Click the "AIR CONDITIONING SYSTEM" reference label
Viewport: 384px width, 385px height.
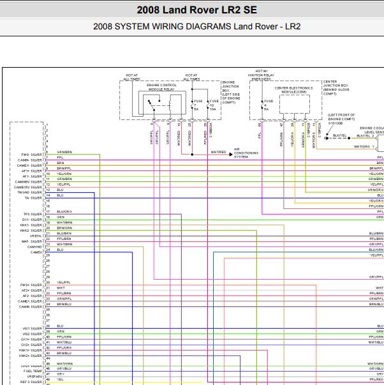[x=246, y=153]
